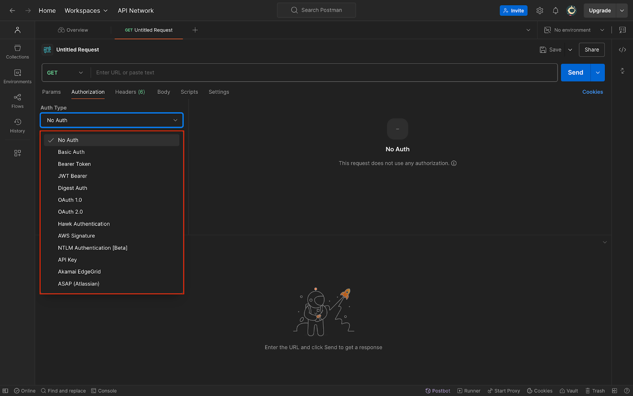633x396 pixels.
Task: Pick AWS Signature from auth types
Action: pos(112,236)
